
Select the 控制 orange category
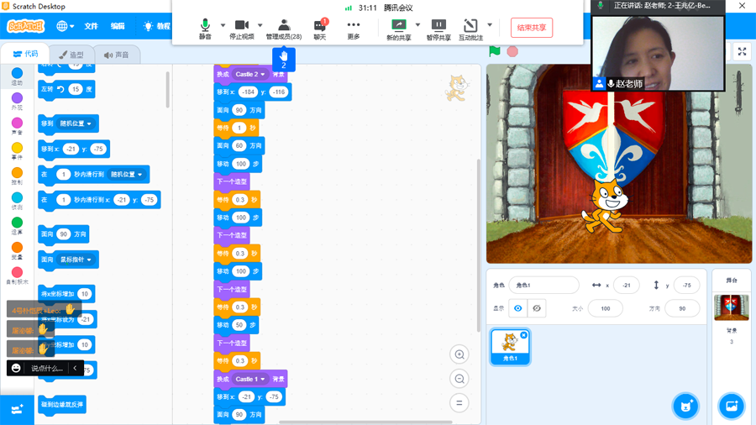point(17,176)
